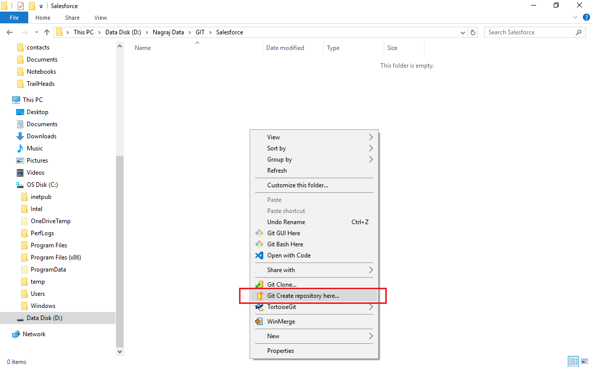Switch to the View ribbon tab
The height and width of the screenshot is (367, 592).
tap(100, 18)
